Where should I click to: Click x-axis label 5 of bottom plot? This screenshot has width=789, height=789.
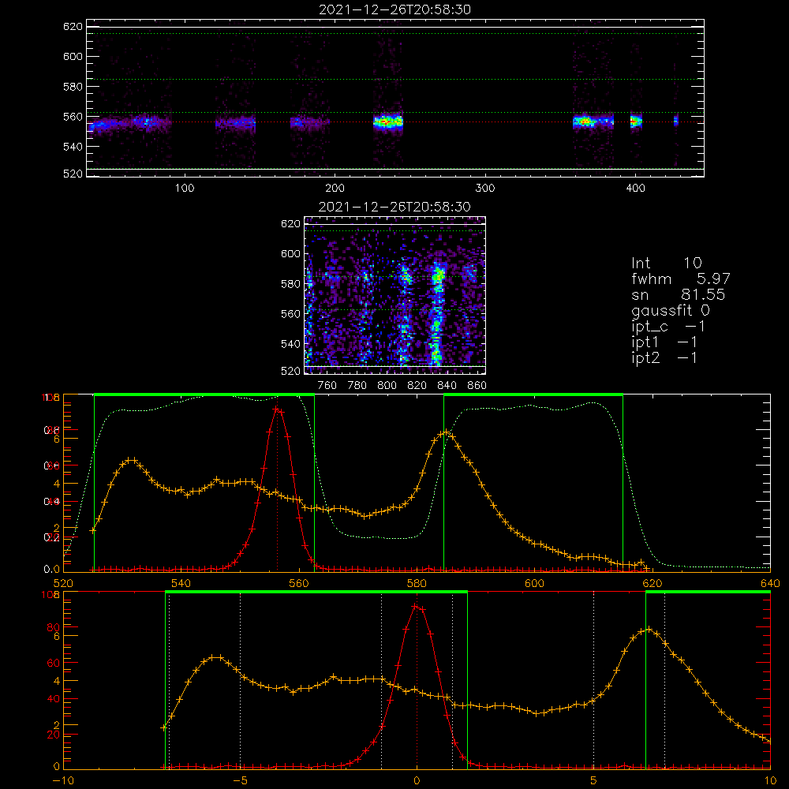(594, 780)
